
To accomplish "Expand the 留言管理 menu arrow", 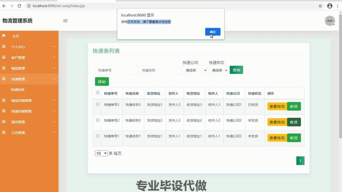I will (54, 122).
